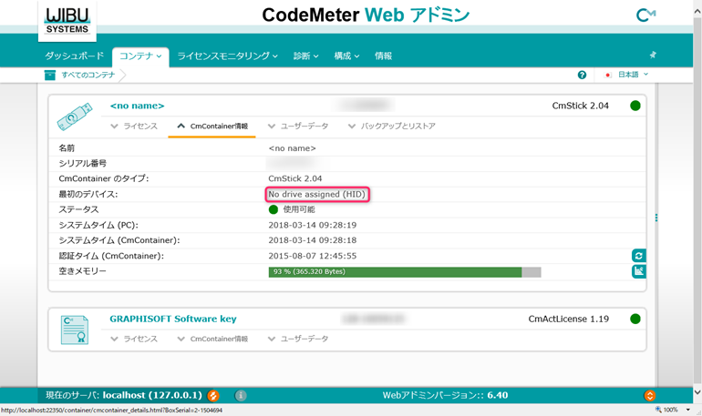Click the No drive assigned (HID) value
The height and width of the screenshot is (416, 702).
[317, 195]
